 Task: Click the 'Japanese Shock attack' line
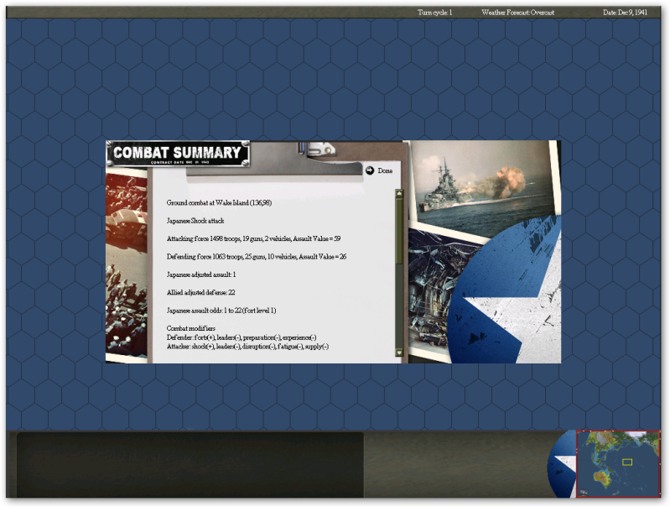pos(195,221)
